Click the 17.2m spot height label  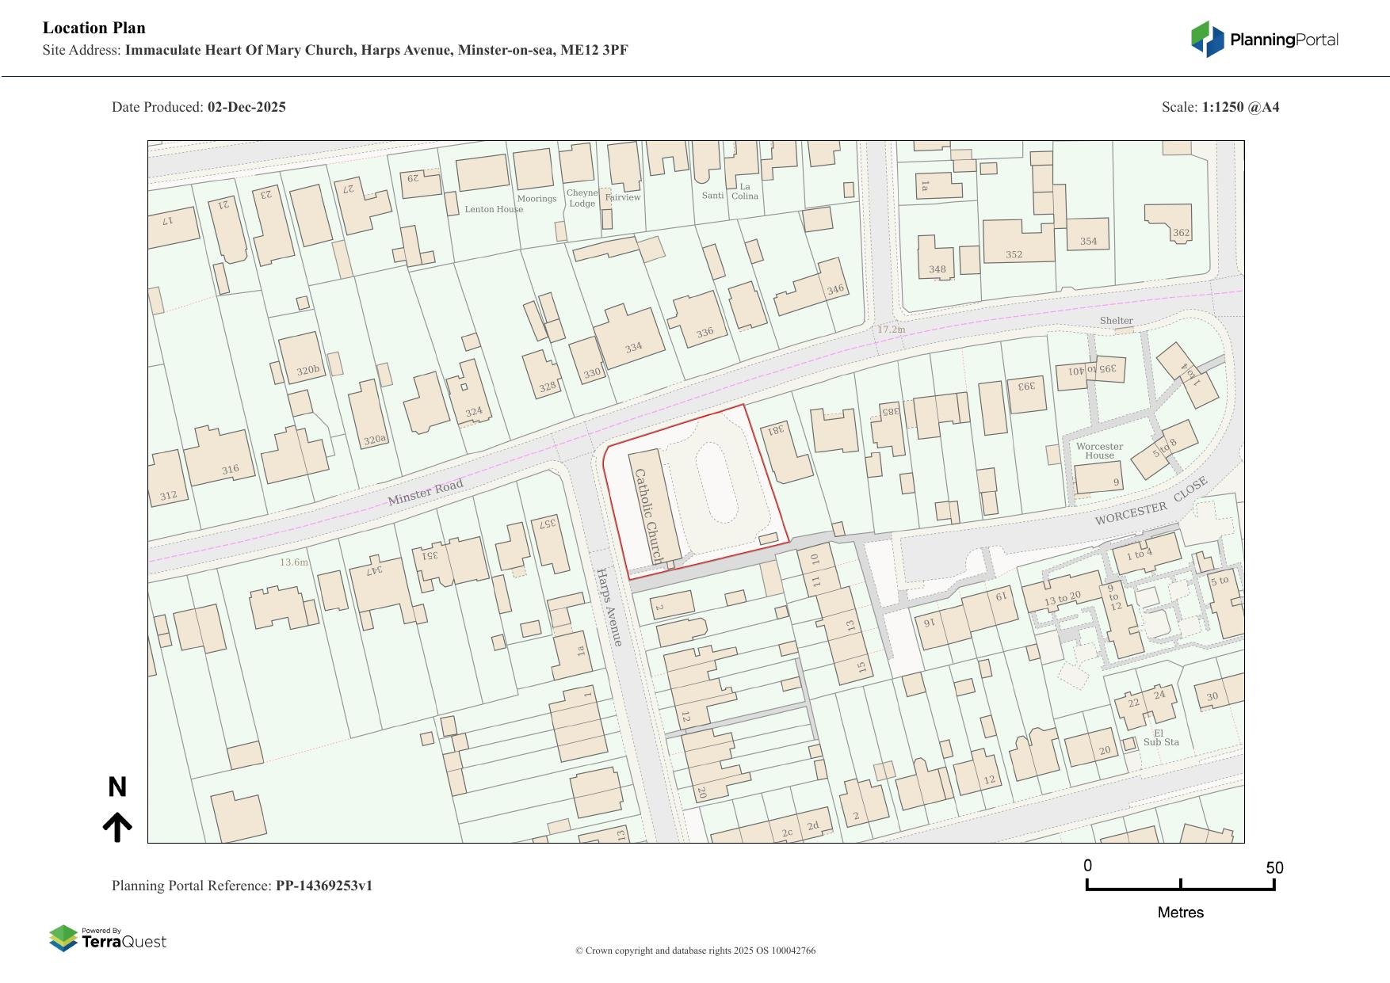pos(891,330)
